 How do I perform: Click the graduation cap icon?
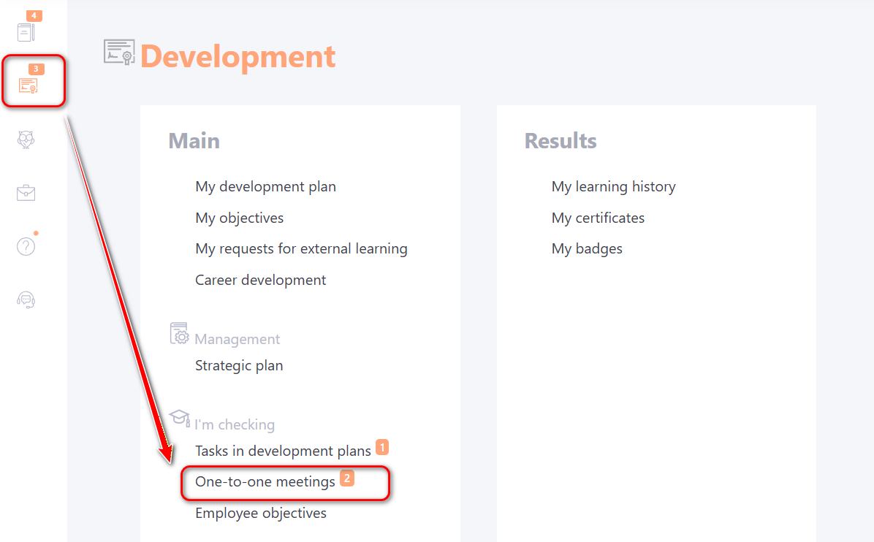pyautogui.click(x=179, y=418)
